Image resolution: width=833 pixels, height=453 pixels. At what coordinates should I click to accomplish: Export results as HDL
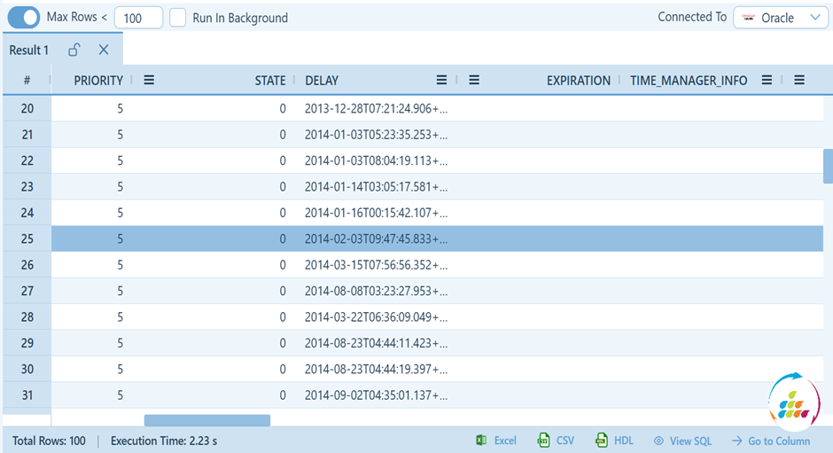tap(614, 441)
